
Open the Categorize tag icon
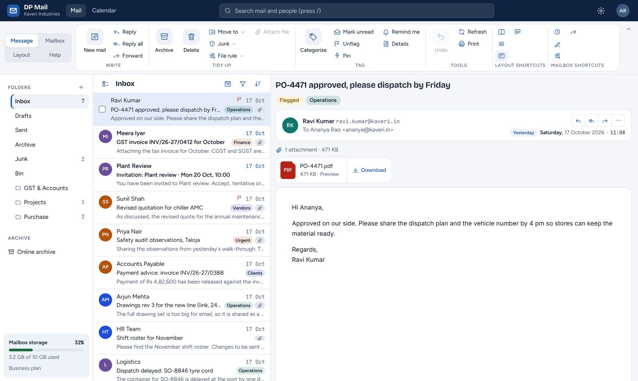(x=313, y=37)
